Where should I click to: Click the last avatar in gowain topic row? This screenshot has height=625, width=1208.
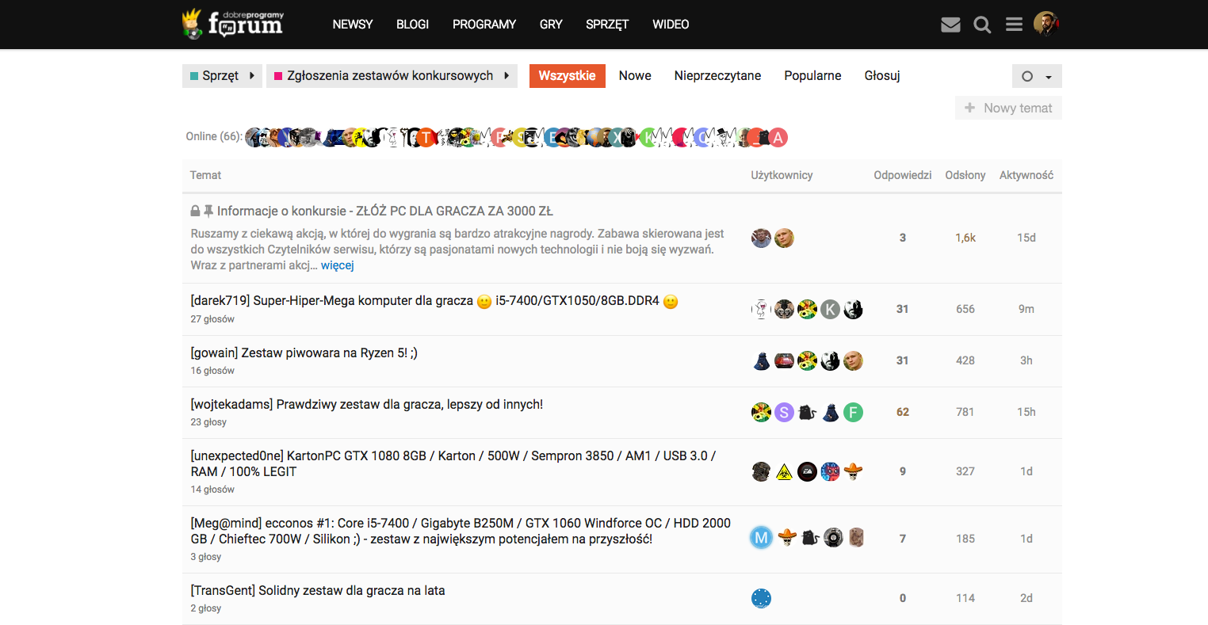click(x=853, y=360)
